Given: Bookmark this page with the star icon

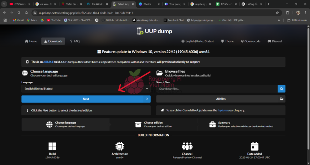Looking at the screenshot, I should (x=277, y=13).
